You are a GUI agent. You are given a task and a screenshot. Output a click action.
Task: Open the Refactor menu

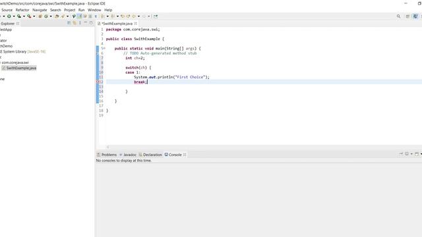[22, 10]
